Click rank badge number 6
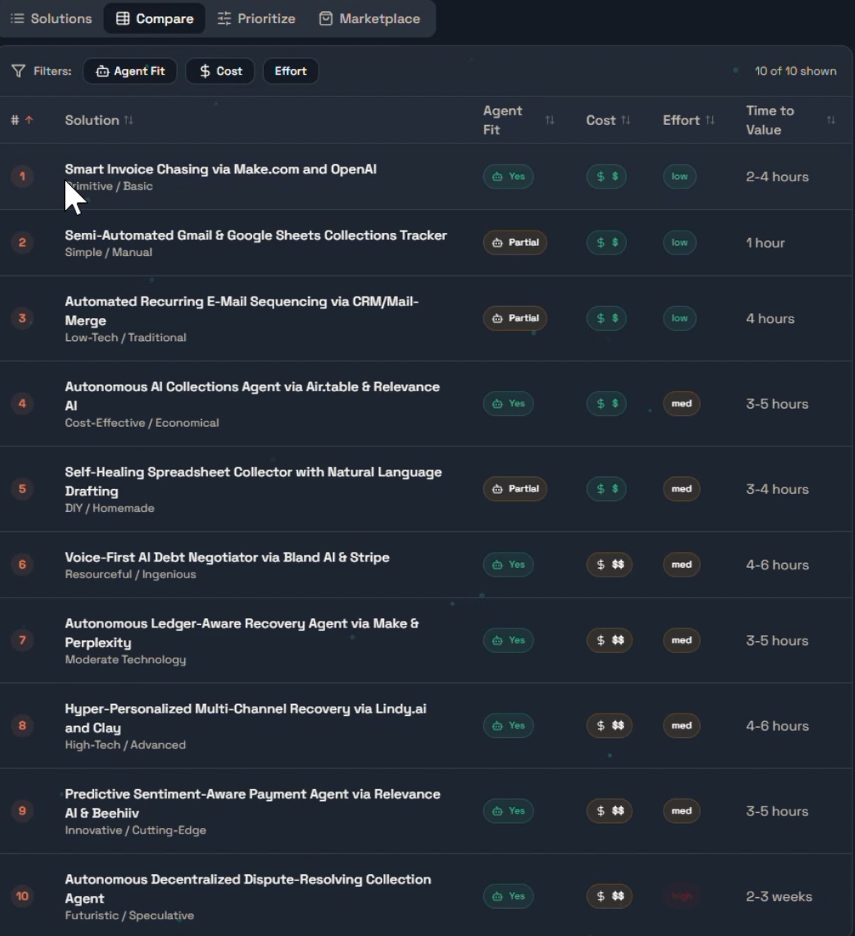 pos(22,565)
